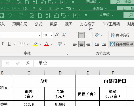This screenshot has width=134, height=106.
Task: Click the increase indent icon
Action: click(104, 44)
